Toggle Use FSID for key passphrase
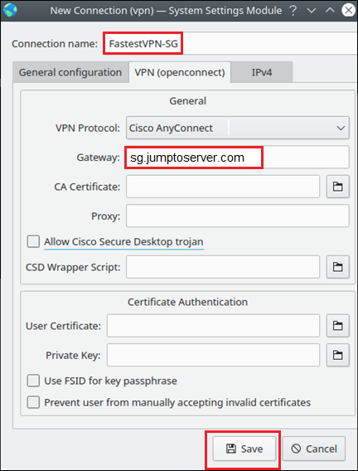 click(x=33, y=381)
